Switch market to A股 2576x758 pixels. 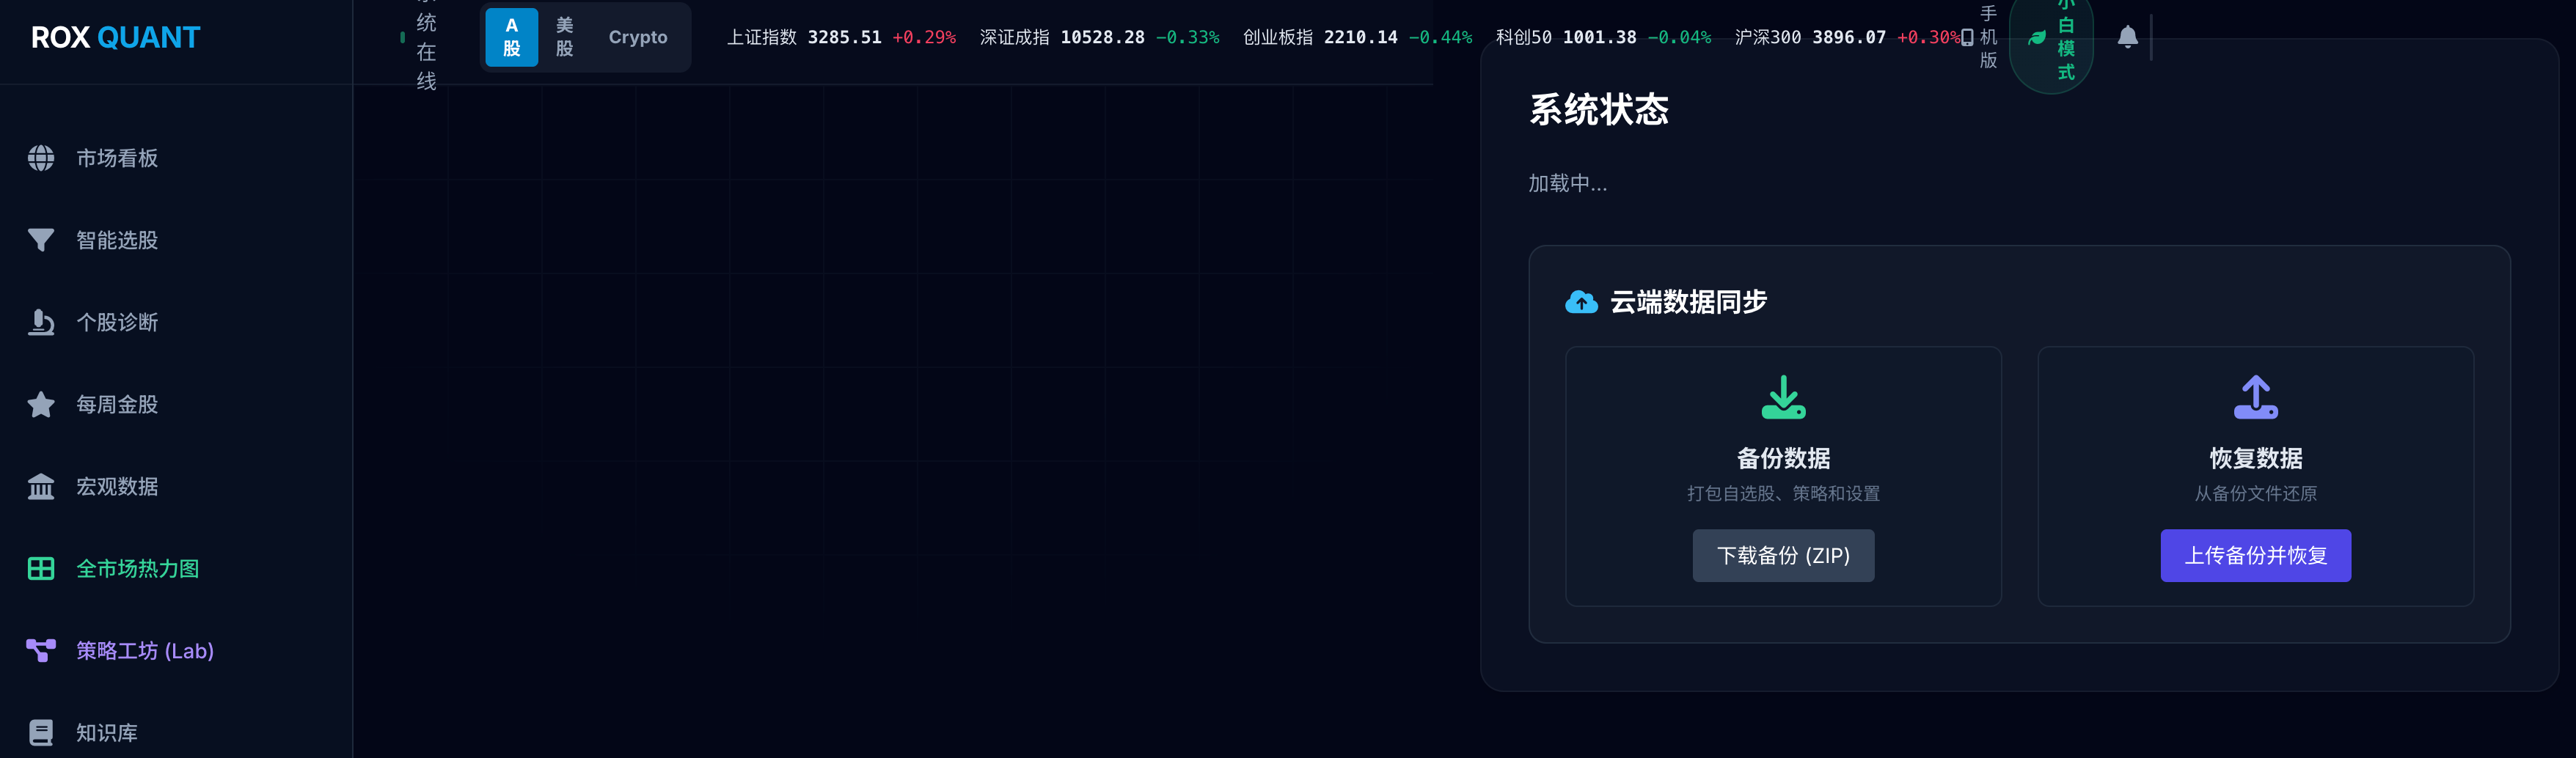click(x=511, y=37)
